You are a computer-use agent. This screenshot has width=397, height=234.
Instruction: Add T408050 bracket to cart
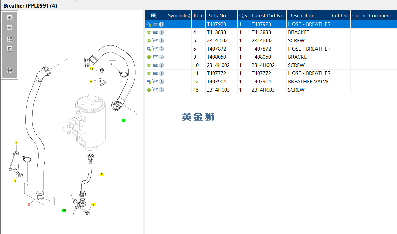(x=155, y=57)
